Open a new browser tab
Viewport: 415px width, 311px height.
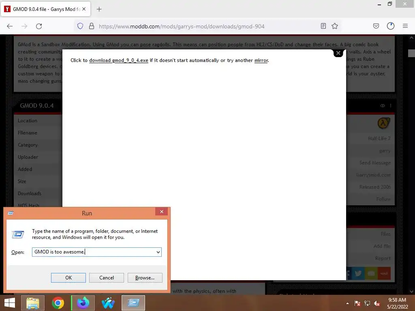tap(99, 9)
